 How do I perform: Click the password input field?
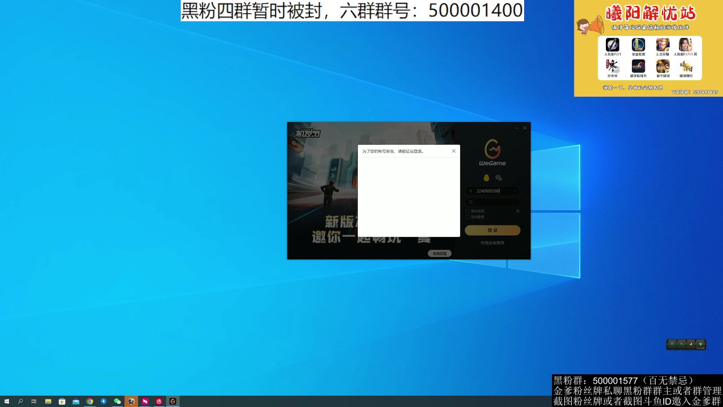493,202
